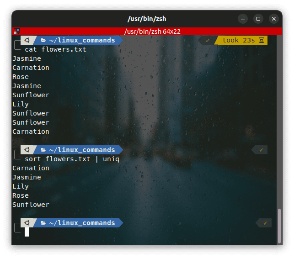Screen dimensions: 294x258
Task: Click the window title /usr/bin/zsh
Action: click(x=147, y=19)
